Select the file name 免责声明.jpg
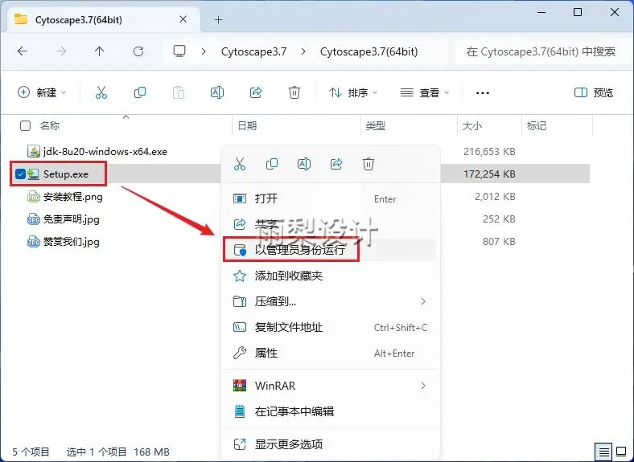The width and height of the screenshot is (634, 462). pos(71,219)
